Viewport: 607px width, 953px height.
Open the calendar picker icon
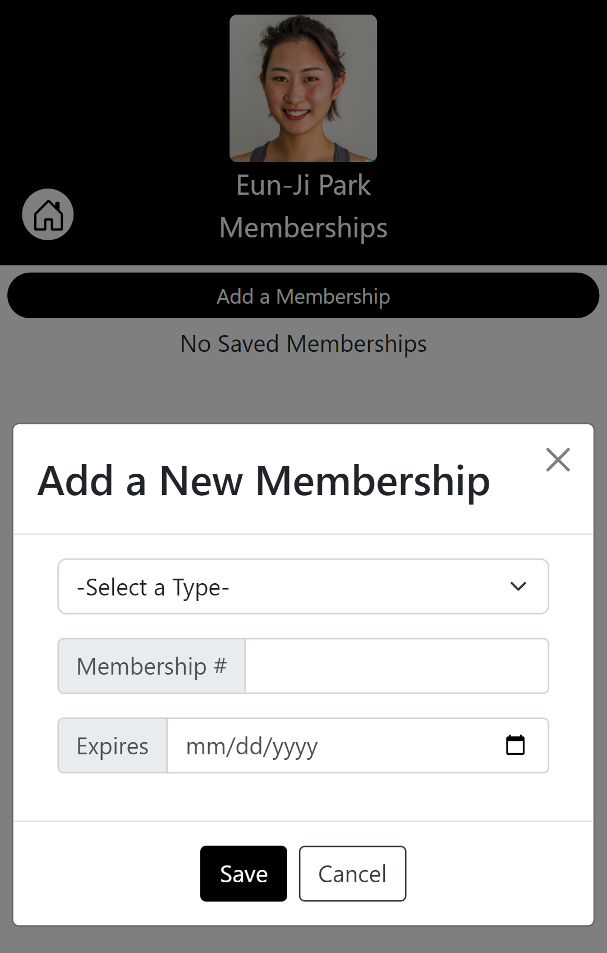pos(515,745)
